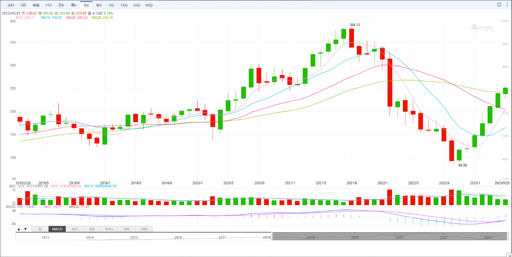512x257 pixels.
Task: Click the up arrow beside indicator tabs
Action: pos(18,229)
